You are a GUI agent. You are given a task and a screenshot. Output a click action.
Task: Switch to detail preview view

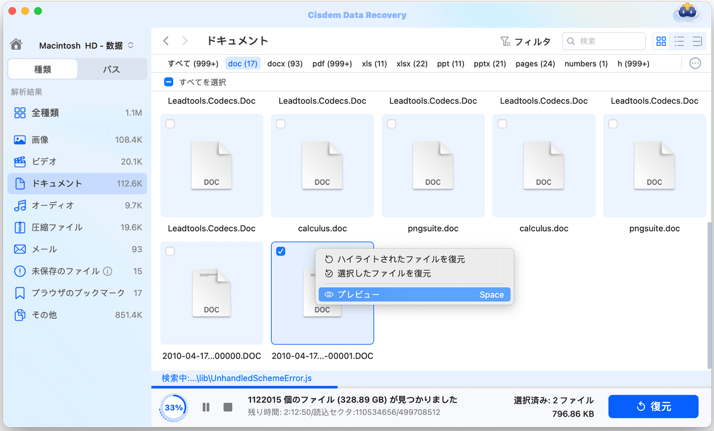(697, 41)
